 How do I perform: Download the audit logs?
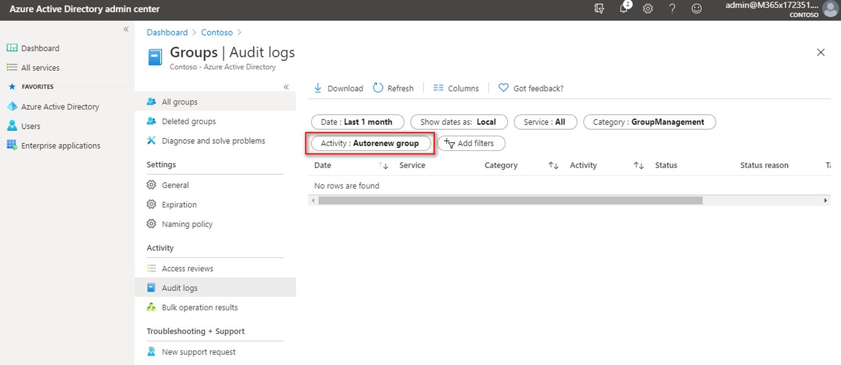pyautogui.click(x=338, y=88)
